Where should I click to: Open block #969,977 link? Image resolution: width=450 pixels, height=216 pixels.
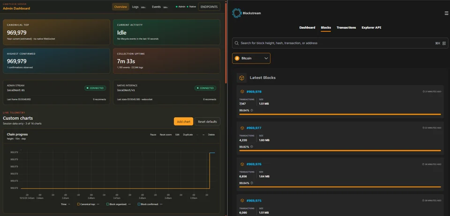coord(254,128)
